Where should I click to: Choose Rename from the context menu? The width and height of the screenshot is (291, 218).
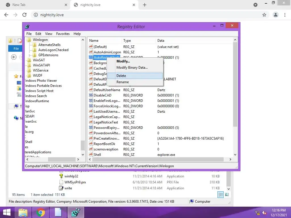pos(135,82)
